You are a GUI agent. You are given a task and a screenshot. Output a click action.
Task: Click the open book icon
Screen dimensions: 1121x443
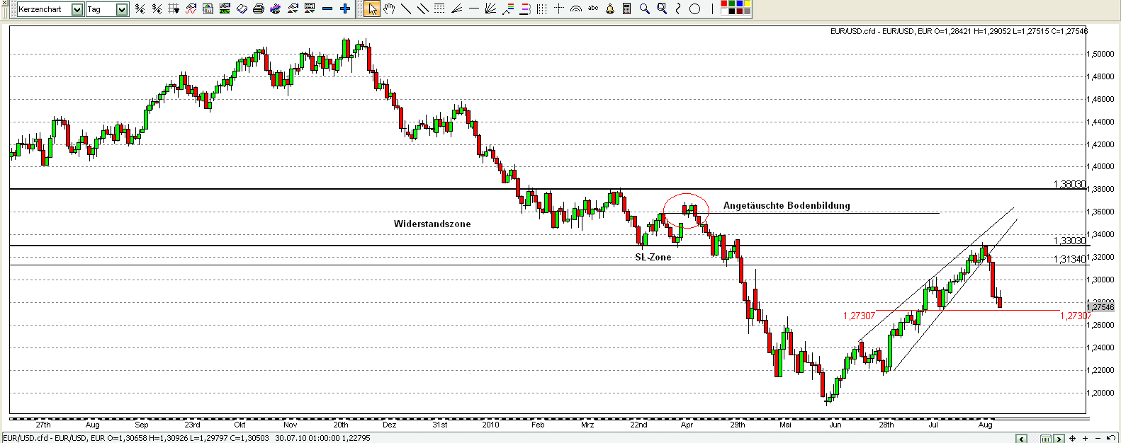click(x=242, y=9)
